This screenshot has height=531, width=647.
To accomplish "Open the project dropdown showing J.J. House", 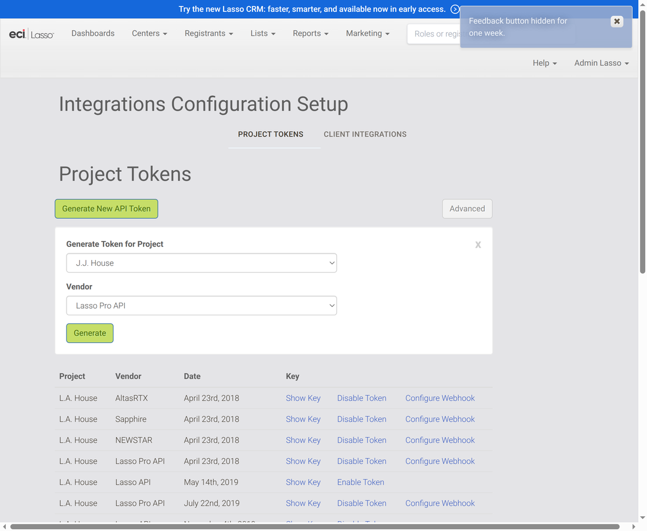I will coord(201,263).
